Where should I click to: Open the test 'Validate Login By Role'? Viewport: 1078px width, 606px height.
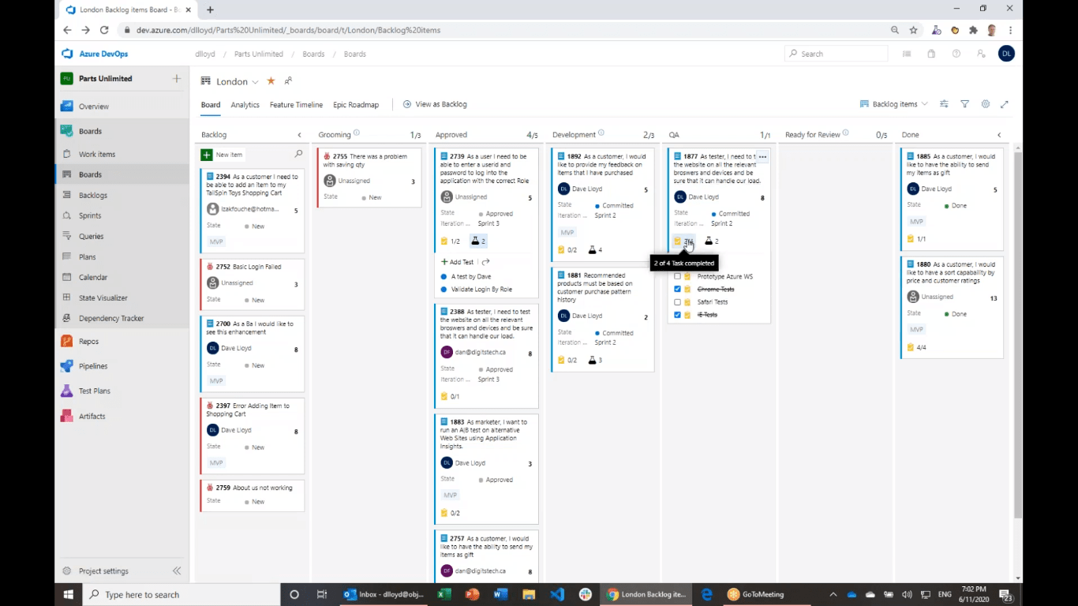[x=481, y=290]
